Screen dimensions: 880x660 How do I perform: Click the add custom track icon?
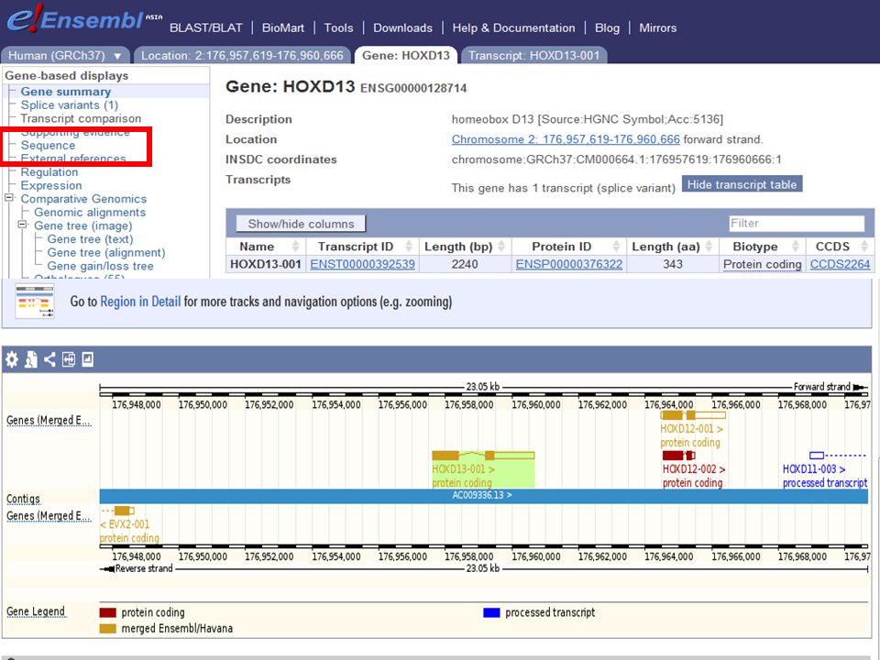31,359
